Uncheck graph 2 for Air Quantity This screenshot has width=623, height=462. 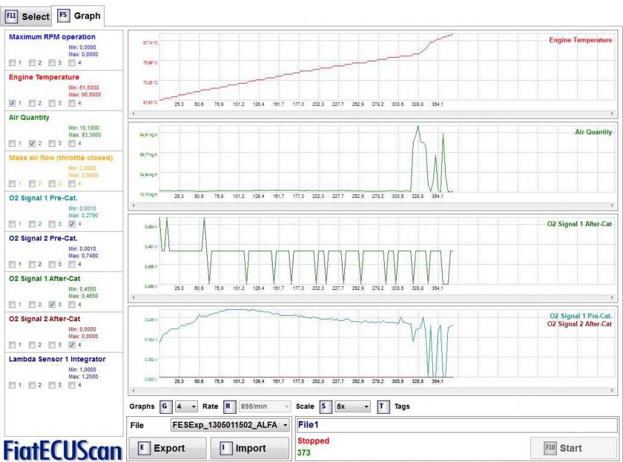point(32,143)
